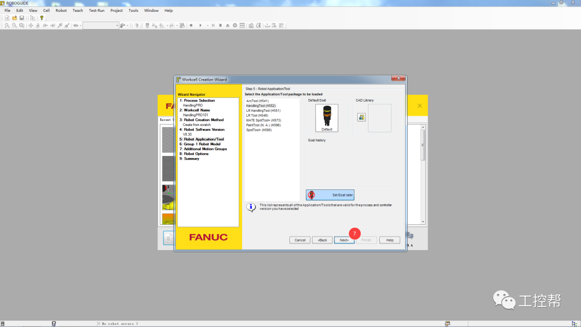Open the Help menu in the menu bar
This screenshot has height=327, width=581.
pos(168,10)
